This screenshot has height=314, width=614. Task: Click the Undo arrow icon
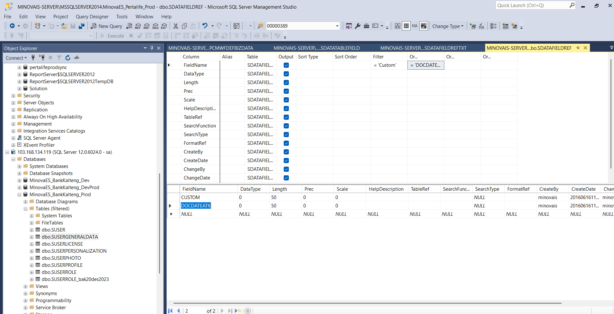pos(205,26)
